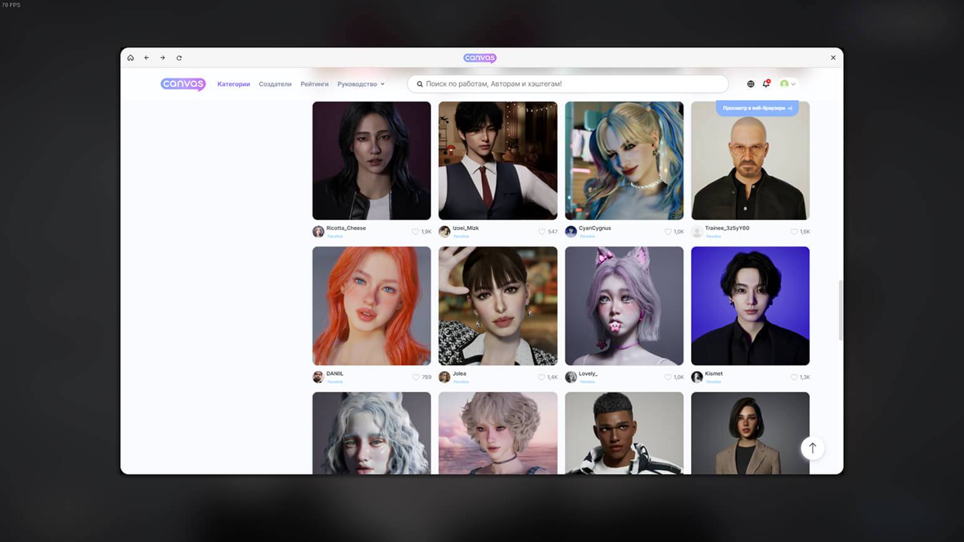Switch to the Рейтинги tab

[314, 84]
